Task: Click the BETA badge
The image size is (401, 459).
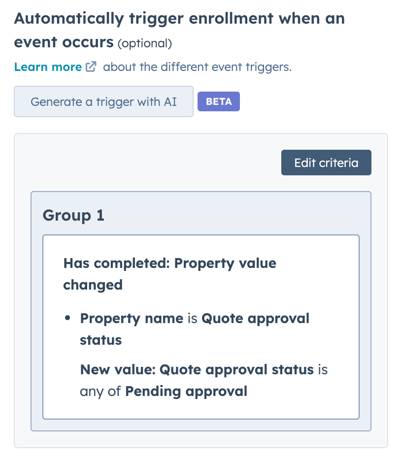Action: [218, 101]
